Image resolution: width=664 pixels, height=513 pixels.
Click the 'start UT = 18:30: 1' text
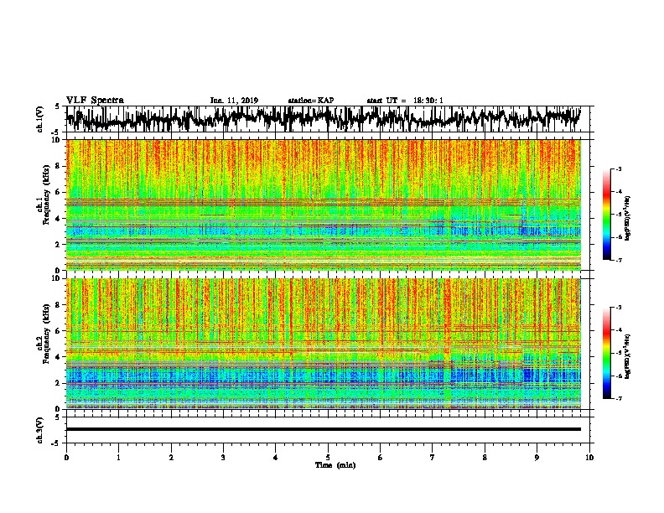405,101
